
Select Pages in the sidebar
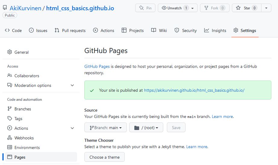tap(41, 157)
